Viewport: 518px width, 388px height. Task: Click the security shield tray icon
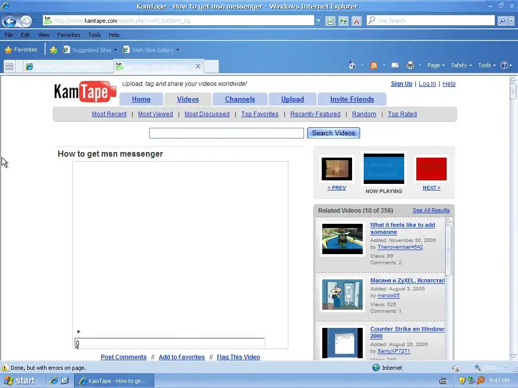pos(462,380)
